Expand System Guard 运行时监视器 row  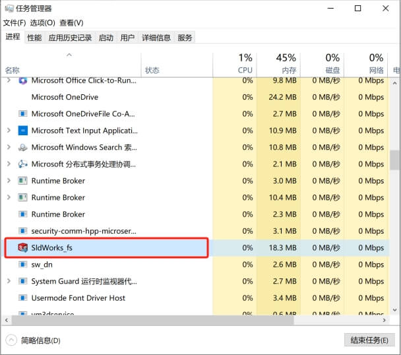(9, 281)
